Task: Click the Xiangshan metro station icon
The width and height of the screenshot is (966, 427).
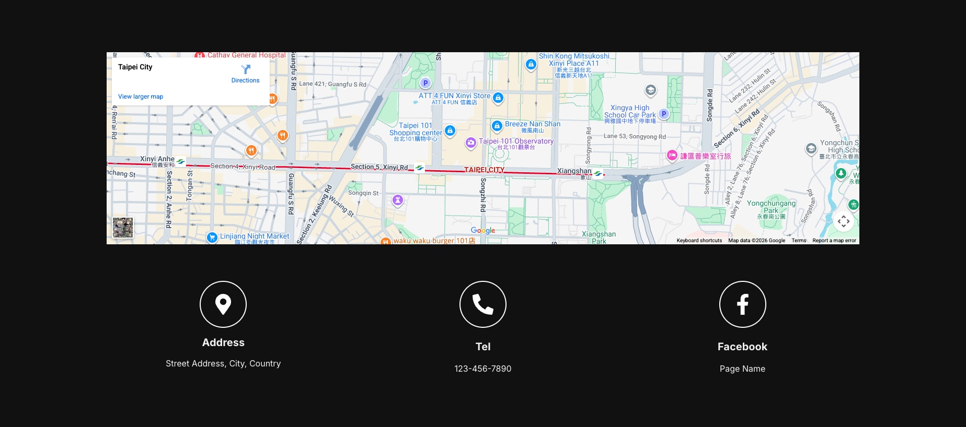Action: coord(597,174)
